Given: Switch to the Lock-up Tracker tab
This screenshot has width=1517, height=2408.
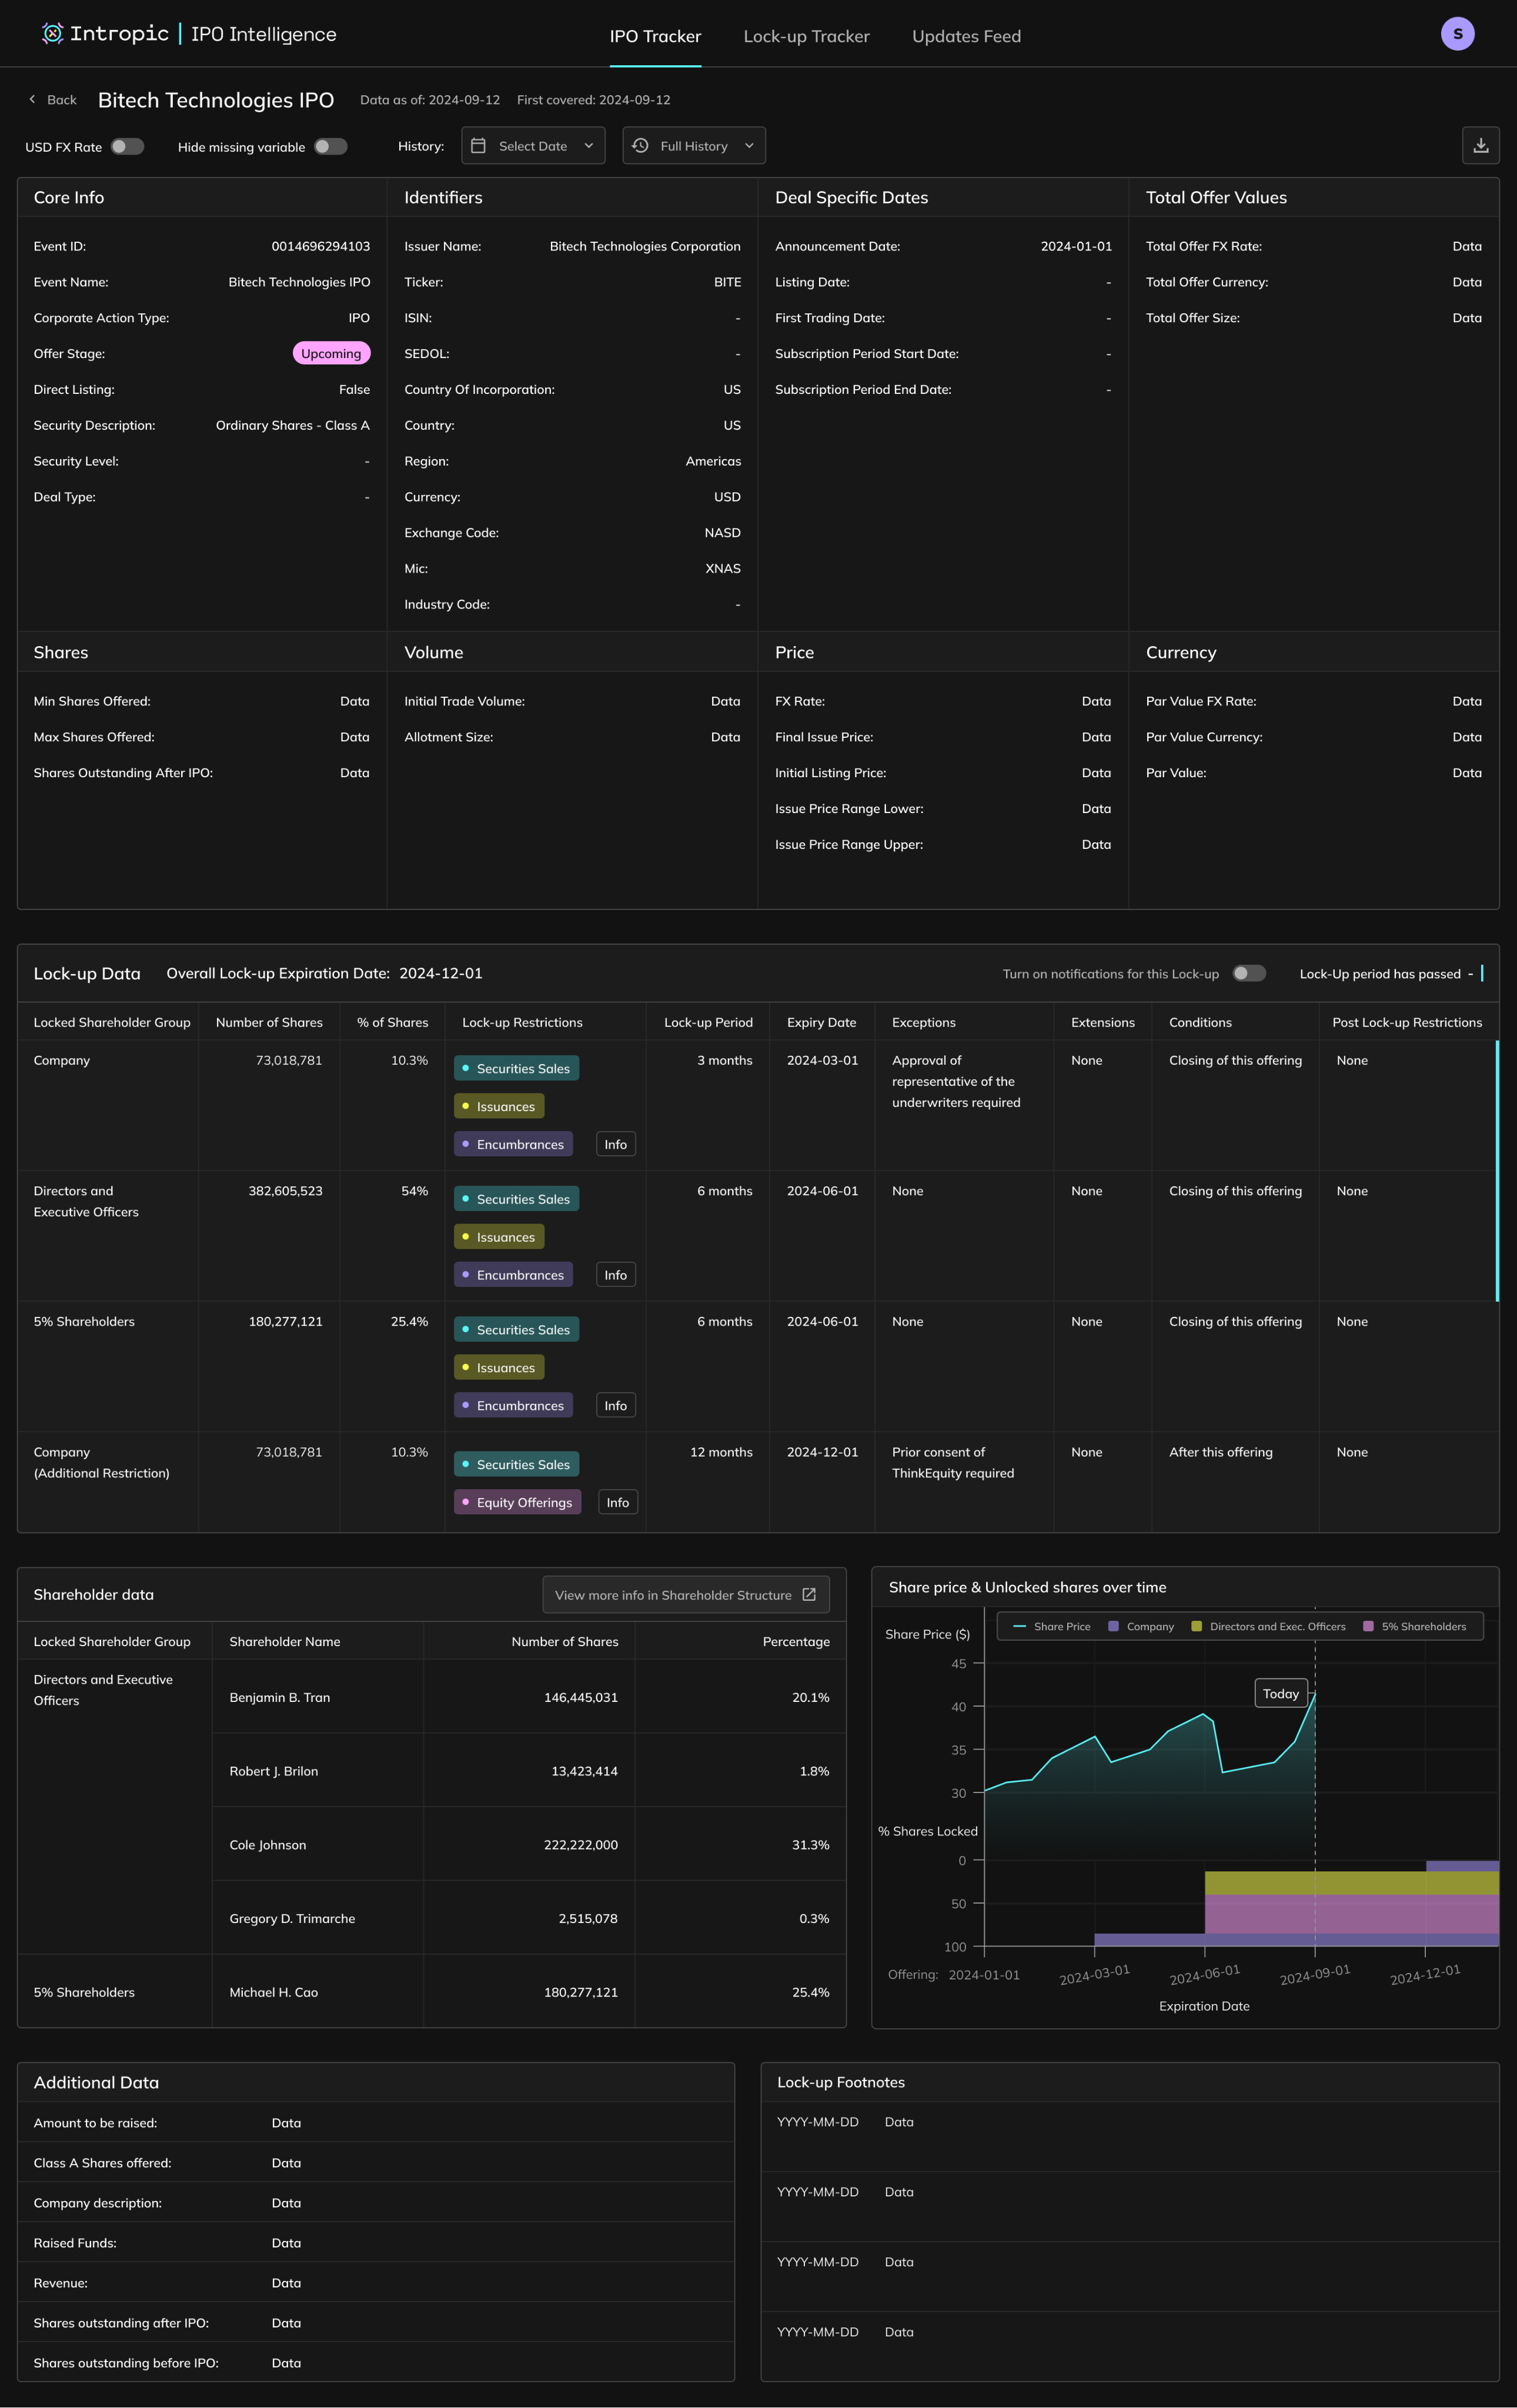Looking at the screenshot, I should [x=806, y=37].
